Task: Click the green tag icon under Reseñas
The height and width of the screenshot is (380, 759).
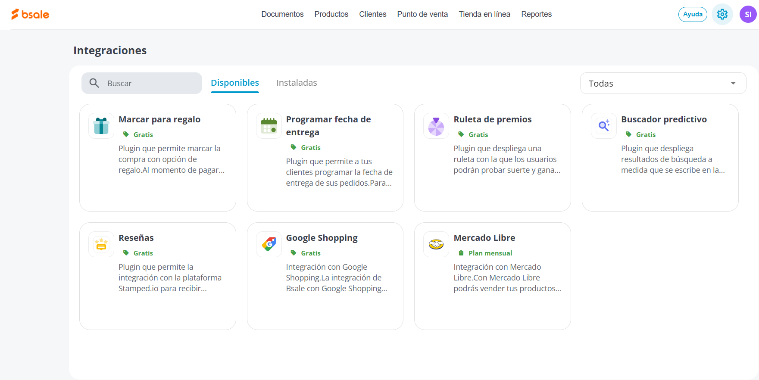Action: (126, 253)
